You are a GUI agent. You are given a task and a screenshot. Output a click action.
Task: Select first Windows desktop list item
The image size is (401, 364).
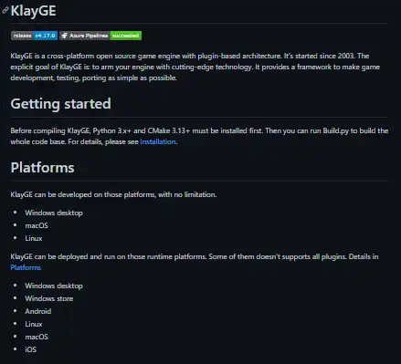[x=54, y=213]
